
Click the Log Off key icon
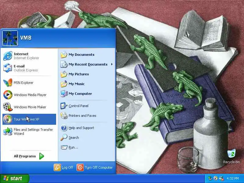coord(57,167)
